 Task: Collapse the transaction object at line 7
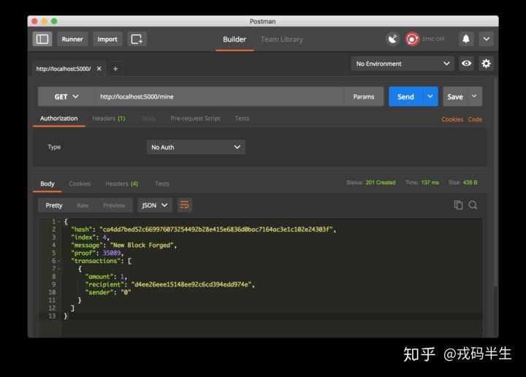point(58,269)
